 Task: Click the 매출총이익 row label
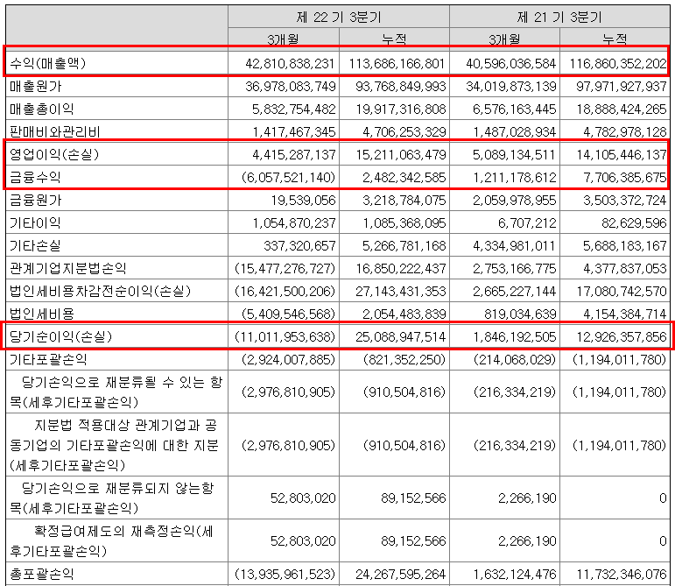42,109
